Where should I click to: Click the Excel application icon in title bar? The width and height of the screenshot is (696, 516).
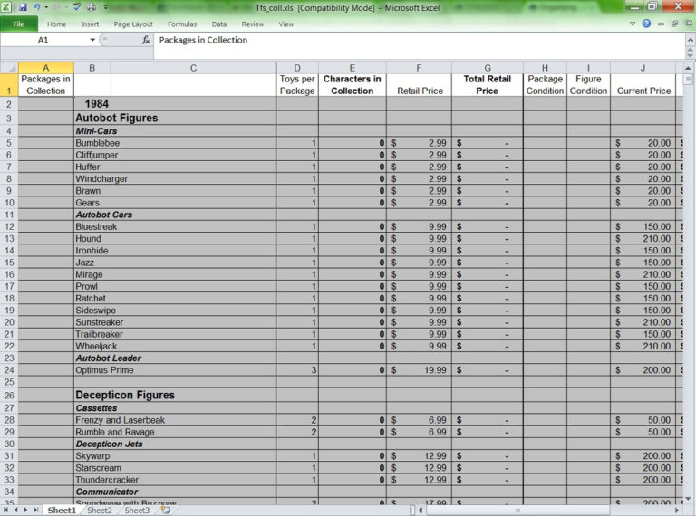click(x=6, y=6)
